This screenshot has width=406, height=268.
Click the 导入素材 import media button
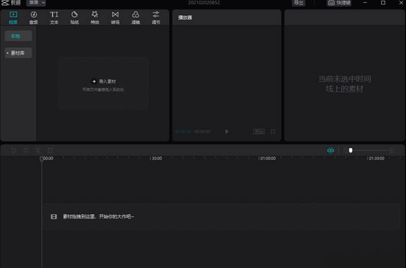pos(103,81)
